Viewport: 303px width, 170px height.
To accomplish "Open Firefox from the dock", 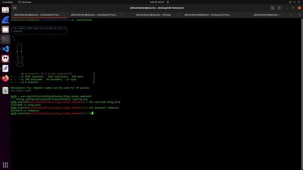I will point(5,78).
